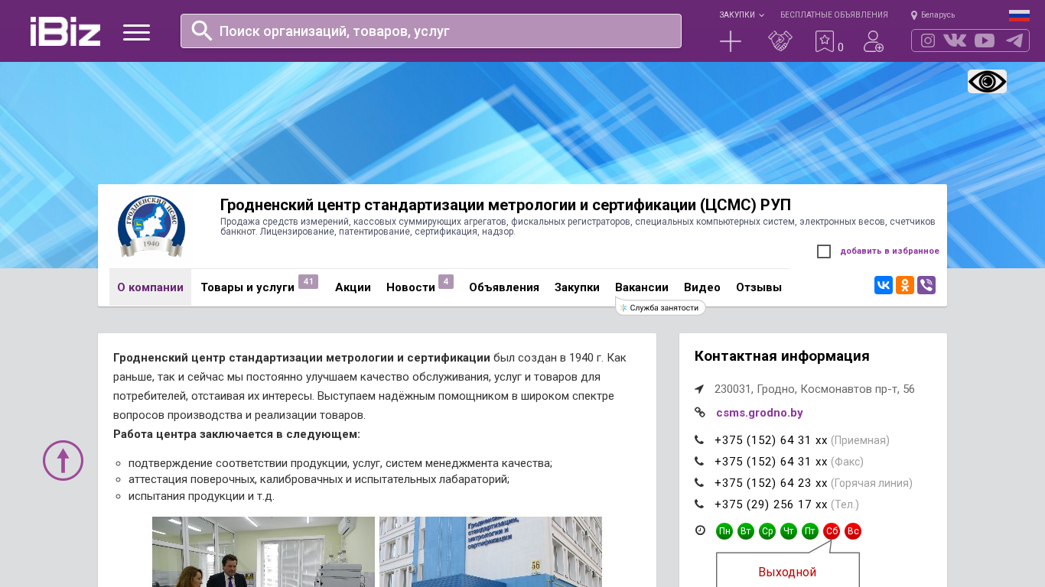Click the user registration icon
1045x587 pixels.
coord(874,41)
